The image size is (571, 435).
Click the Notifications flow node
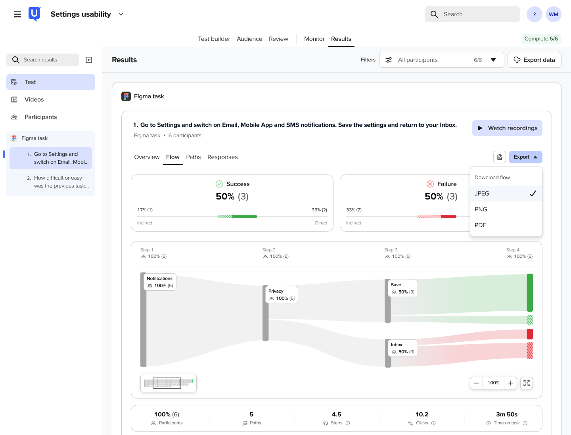(160, 282)
